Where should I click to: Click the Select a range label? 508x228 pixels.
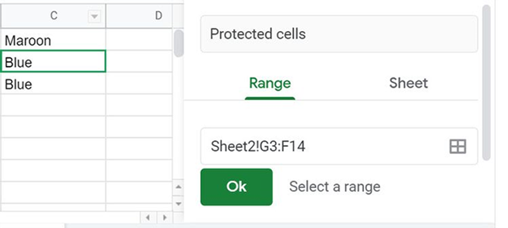(x=335, y=187)
